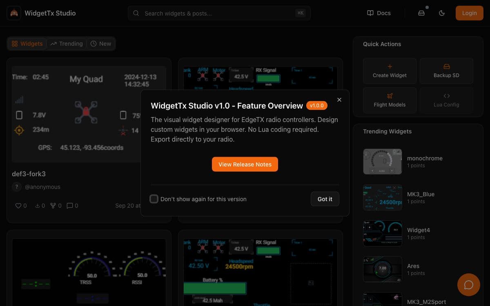Viewport: 490px width, 306px height.
Task: Open the chat support bubble
Action: click(469, 285)
